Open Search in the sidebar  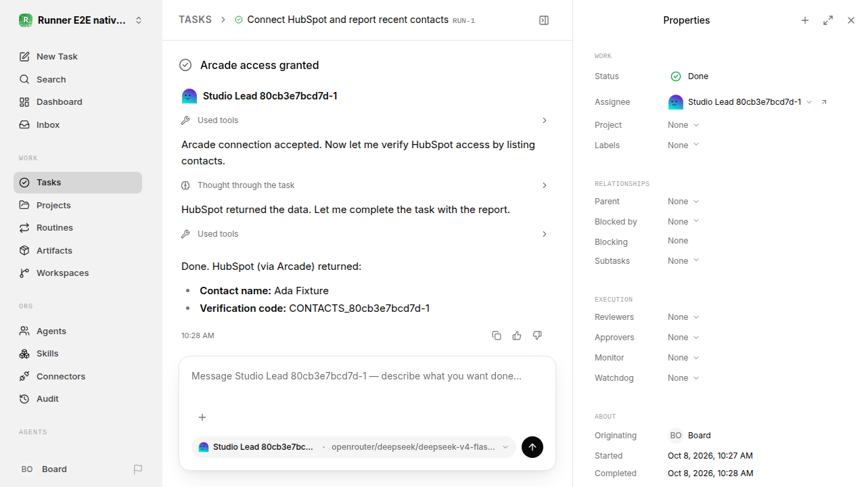tap(78, 80)
